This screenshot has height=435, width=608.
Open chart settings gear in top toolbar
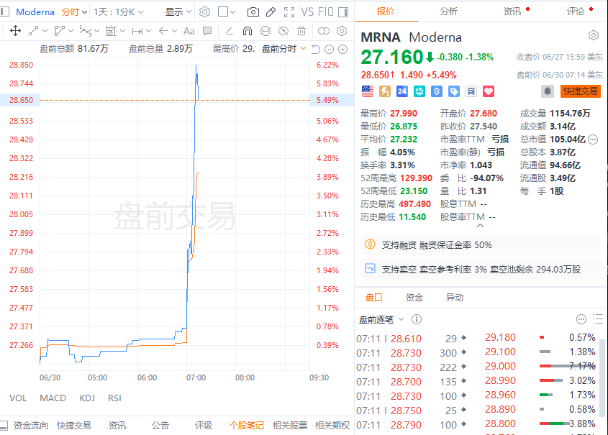click(x=204, y=12)
